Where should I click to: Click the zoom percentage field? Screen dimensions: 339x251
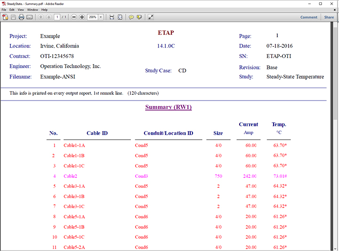click(x=93, y=17)
